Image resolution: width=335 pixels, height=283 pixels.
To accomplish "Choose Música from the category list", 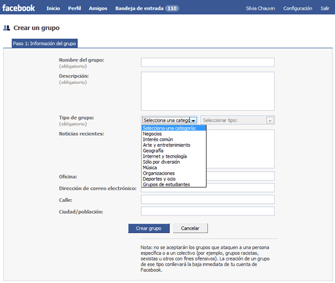I will [x=174, y=167].
